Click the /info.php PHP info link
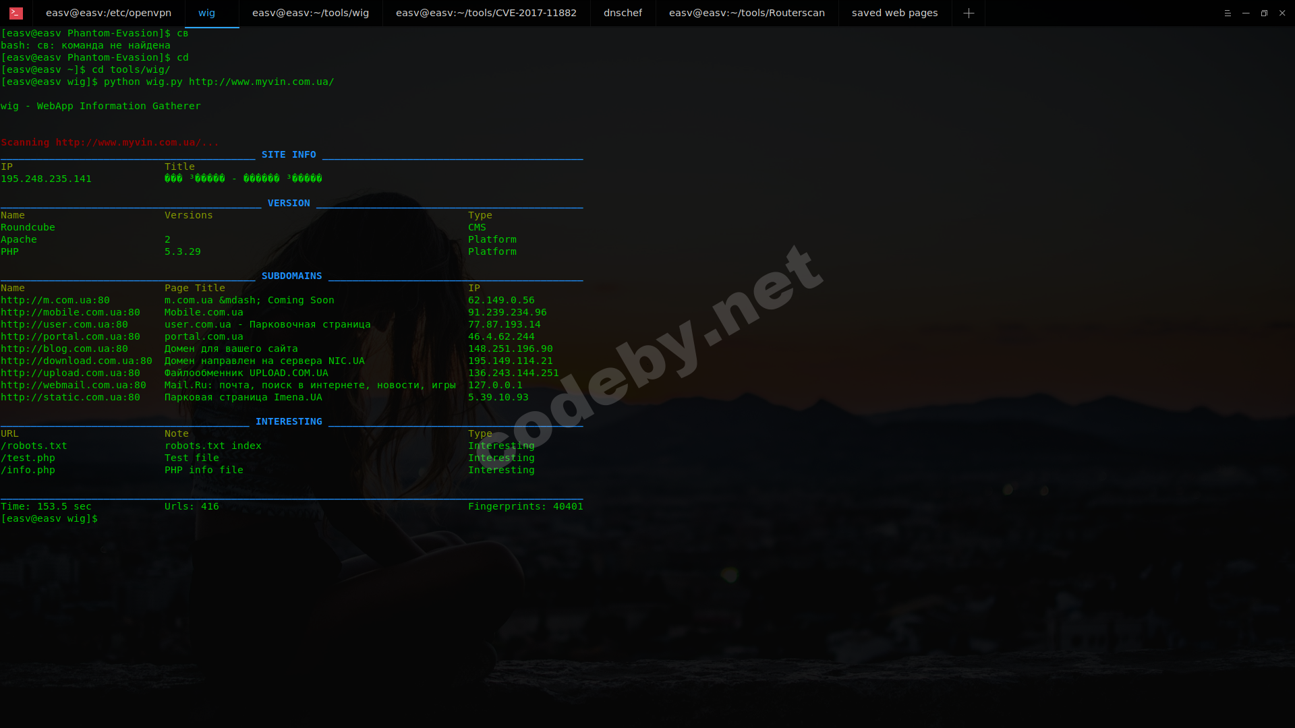The height and width of the screenshot is (728, 1295). click(x=28, y=470)
